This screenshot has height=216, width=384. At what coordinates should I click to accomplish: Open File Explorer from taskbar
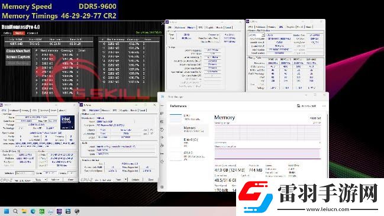click(x=24, y=211)
